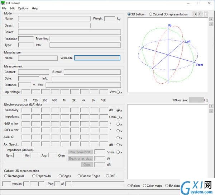
Task: Minimize the CLF viewer window
Action: pyautogui.click(x=188, y=3)
